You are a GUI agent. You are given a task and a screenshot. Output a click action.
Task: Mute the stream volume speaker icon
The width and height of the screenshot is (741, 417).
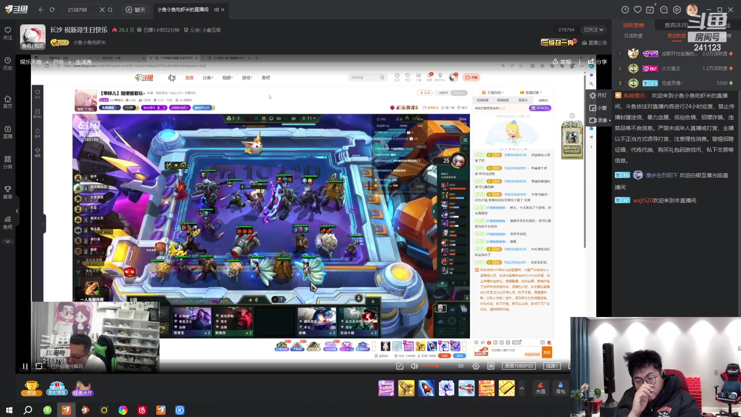tap(414, 366)
